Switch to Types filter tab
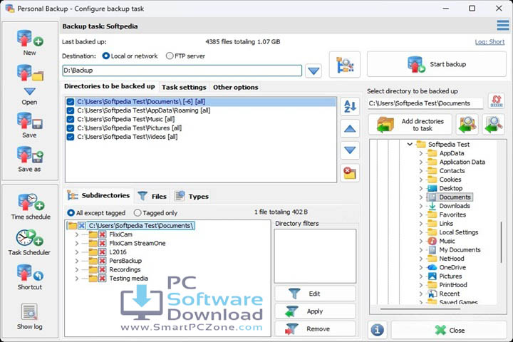Image resolution: width=513 pixels, height=342 pixels. (192, 197)
